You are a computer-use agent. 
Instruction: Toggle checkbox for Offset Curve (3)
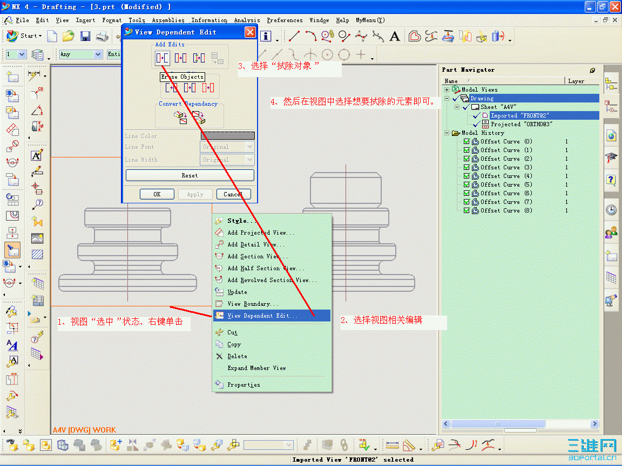point(466,167)
